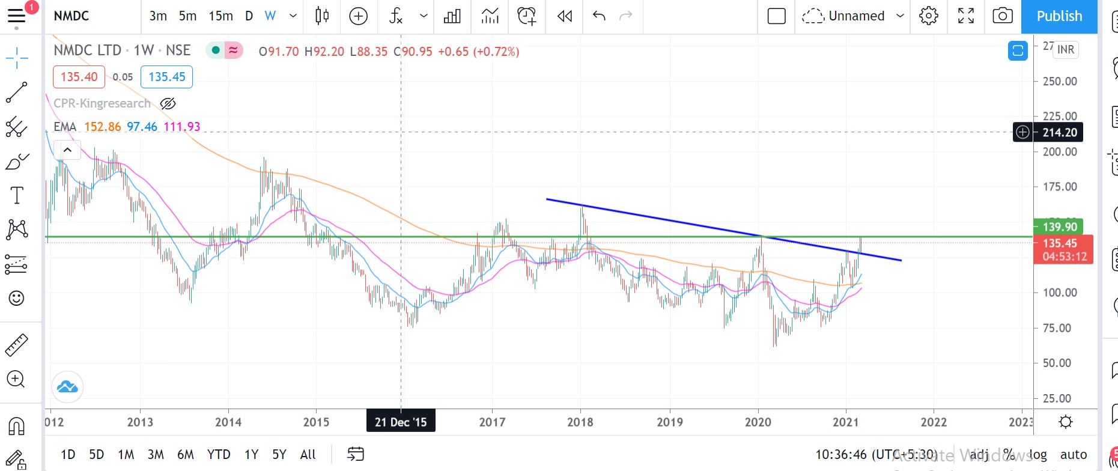This screenshot has width=1118, height=471.
Task: Set date range to 6M
Action: coord(186,455)
